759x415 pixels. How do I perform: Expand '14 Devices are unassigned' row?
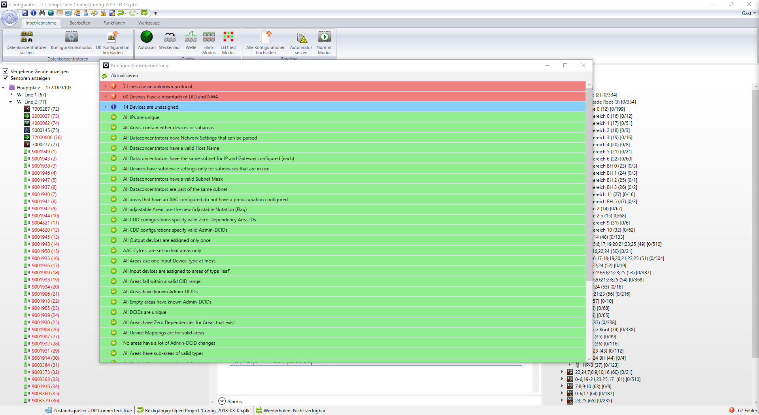coord(106,107)
